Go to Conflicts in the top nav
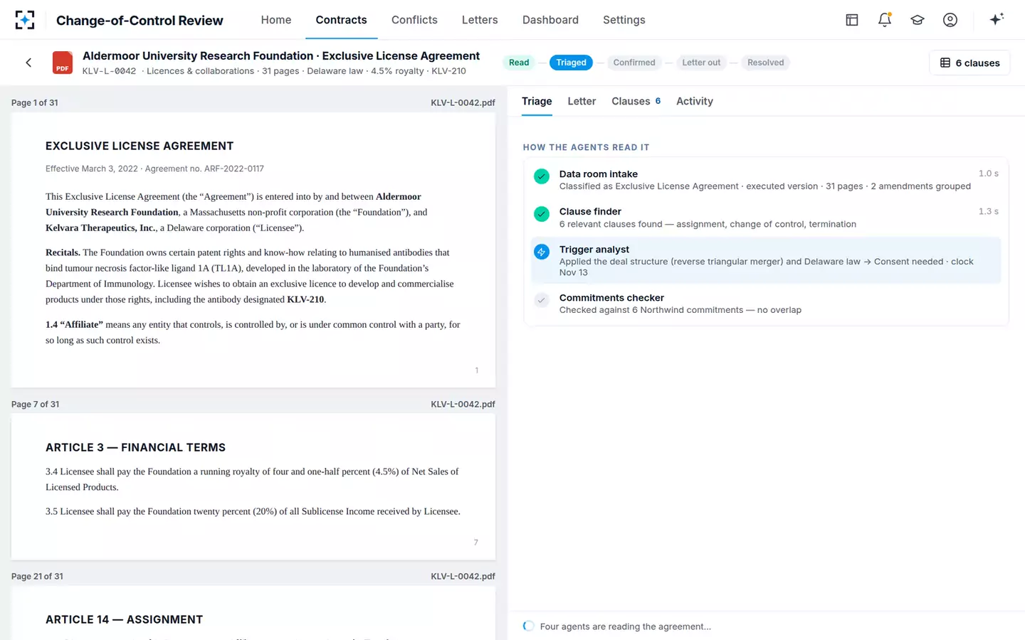 tap(414, 20)
